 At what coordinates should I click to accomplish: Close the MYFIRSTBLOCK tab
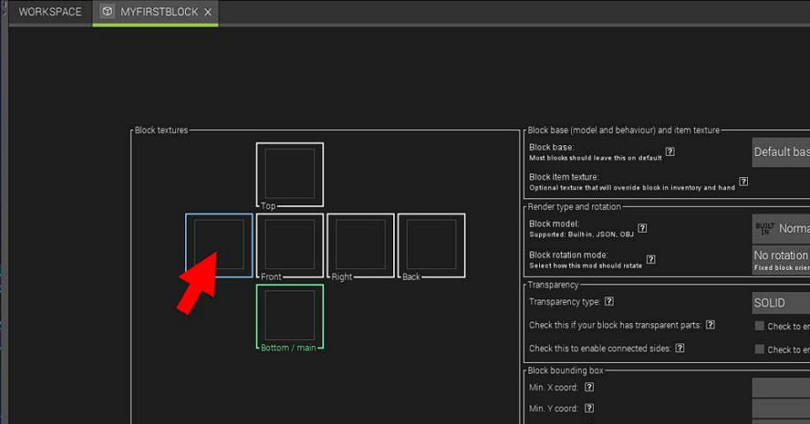pyautogui.click(x=208, y=12)
